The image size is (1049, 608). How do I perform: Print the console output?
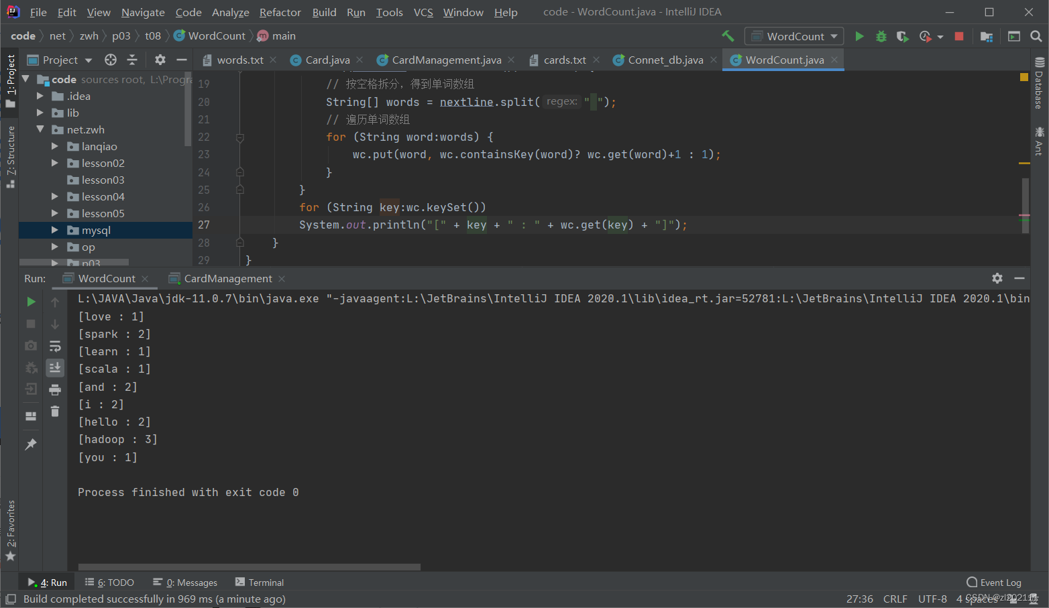55,389
